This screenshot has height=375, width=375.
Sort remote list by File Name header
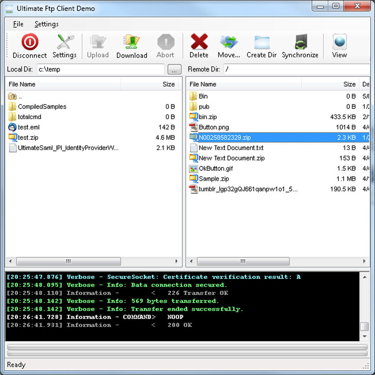[244, 84]
